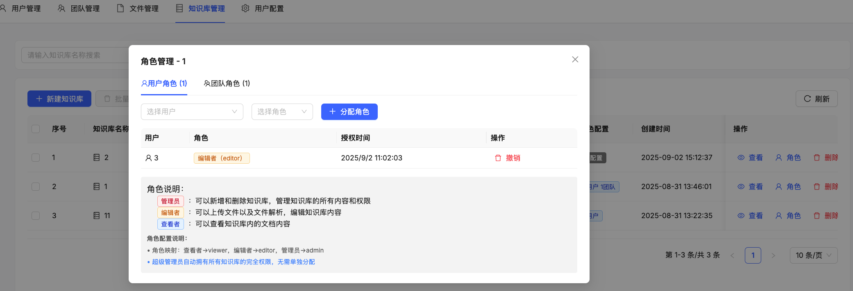Toggle the select-all checkbox in table header
Image resolution: width=853 pixels, height=291 pixels.
coord(36,129)
